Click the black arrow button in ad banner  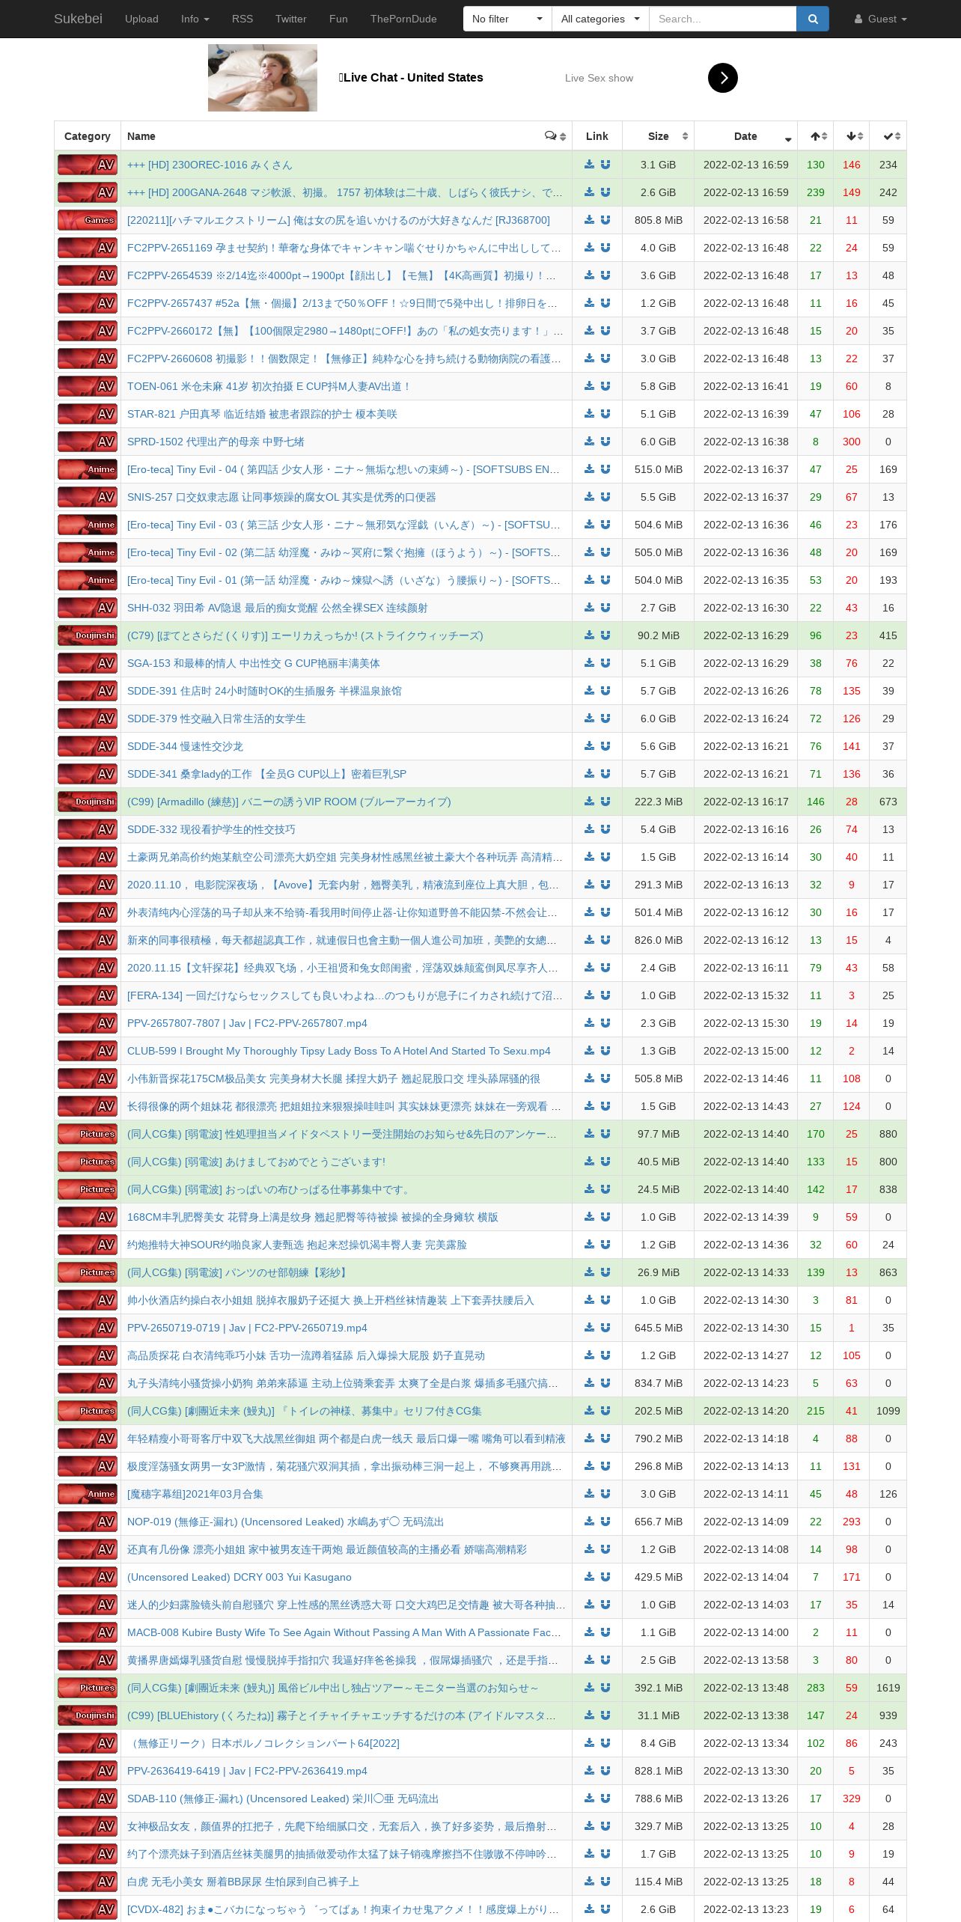(723, 78)
